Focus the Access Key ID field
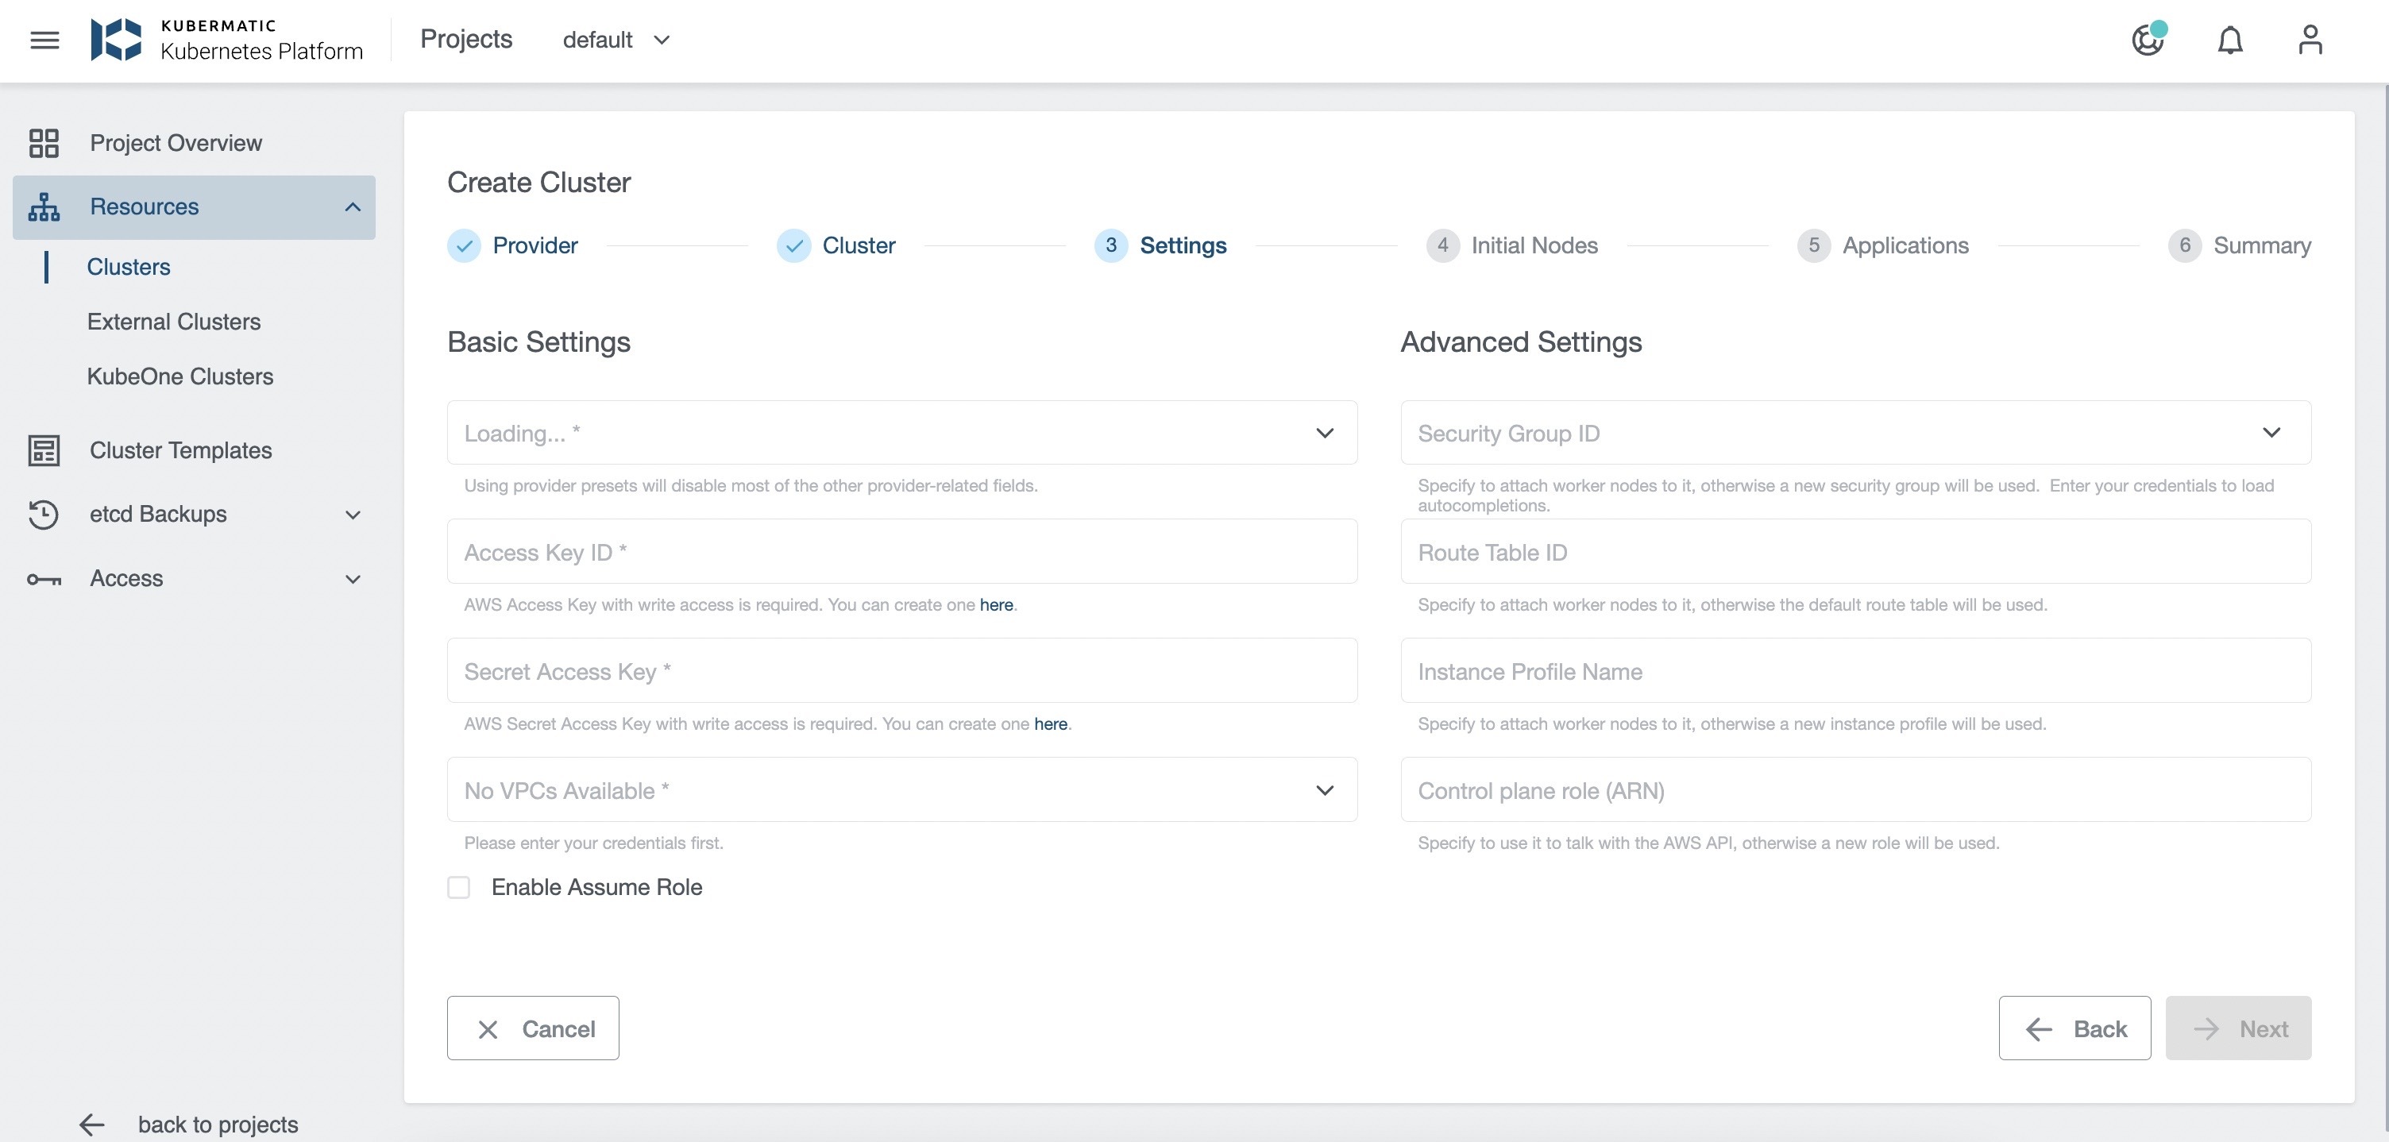This screenshot has height=1142, width=2389. (901, 552)
